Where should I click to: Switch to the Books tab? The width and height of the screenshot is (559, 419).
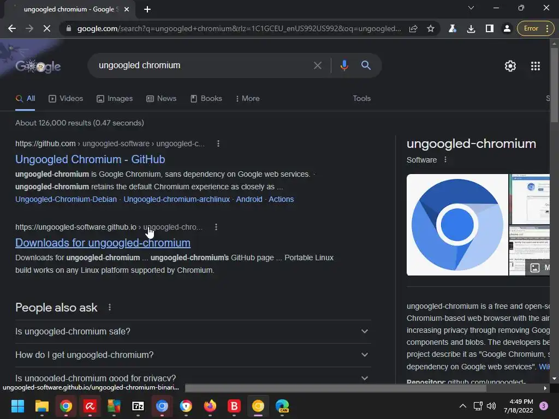tap(206, 99)
